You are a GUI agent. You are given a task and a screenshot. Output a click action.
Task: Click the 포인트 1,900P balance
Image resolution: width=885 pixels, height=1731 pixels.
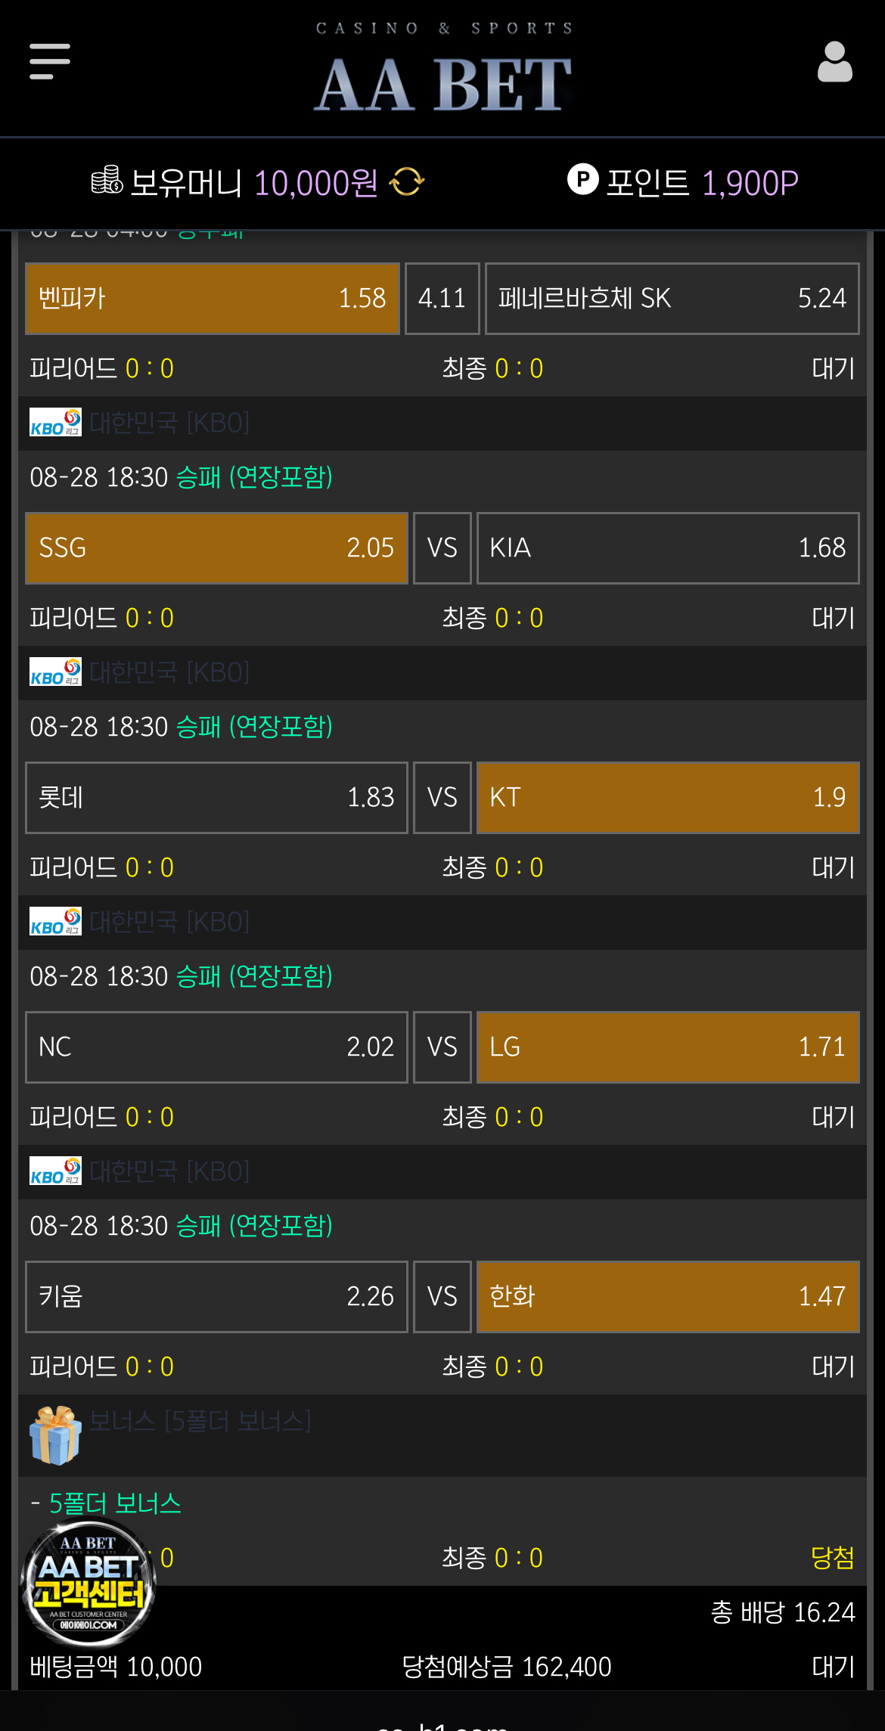click(702, 182)
